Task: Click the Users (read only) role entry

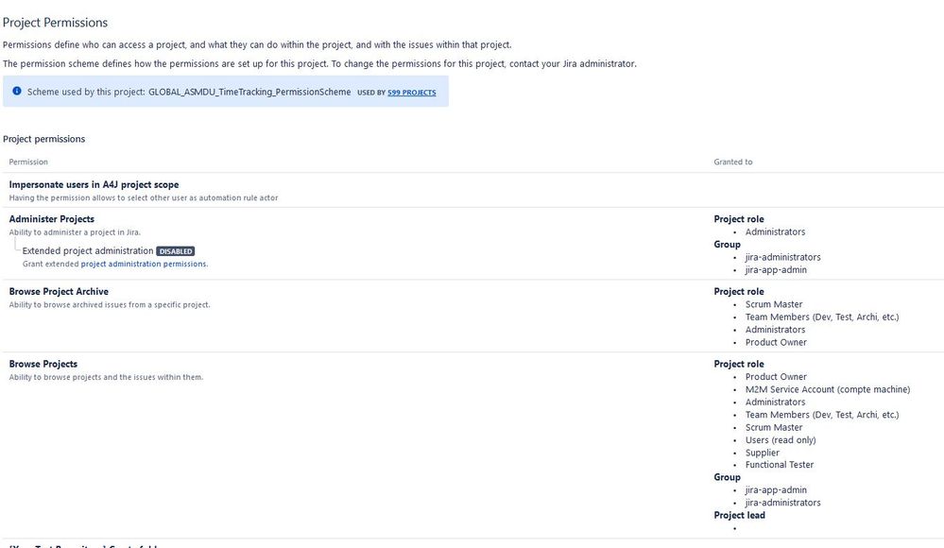Action: (779, 439)
